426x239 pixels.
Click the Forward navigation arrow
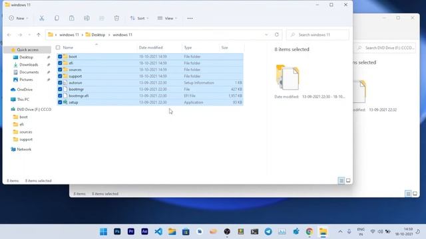[20, 35]
